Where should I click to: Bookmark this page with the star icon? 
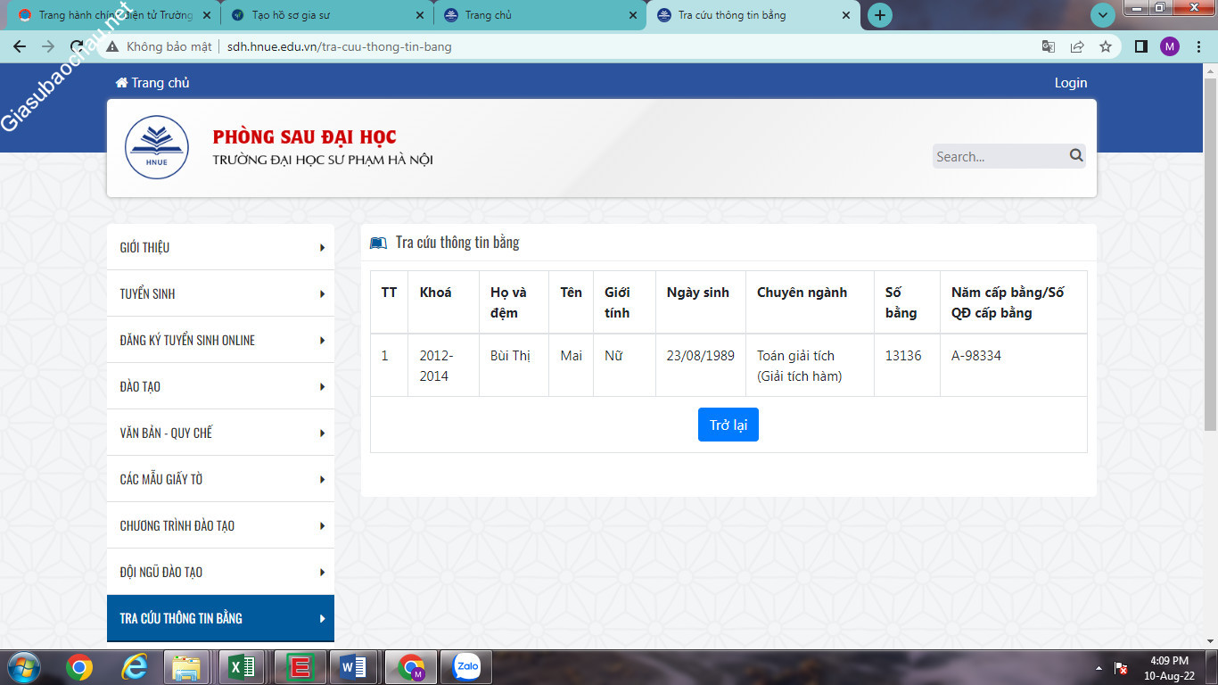[x=1106, y=46]
